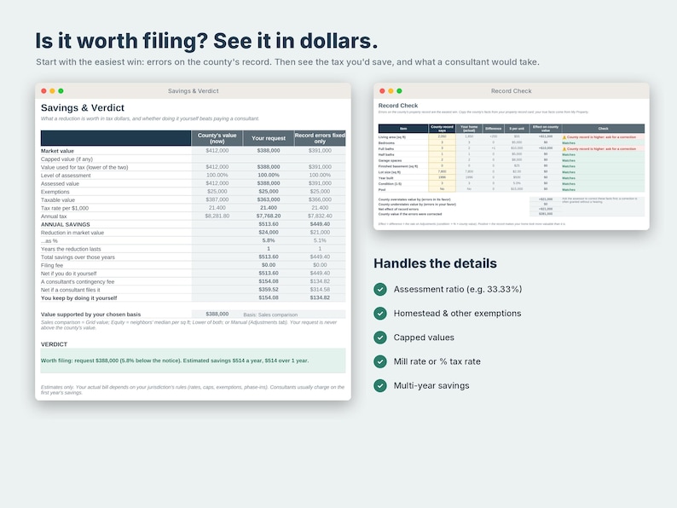Maximize the Record Check window with the green button
The image size is (677, 508).
tap(399, 91)
